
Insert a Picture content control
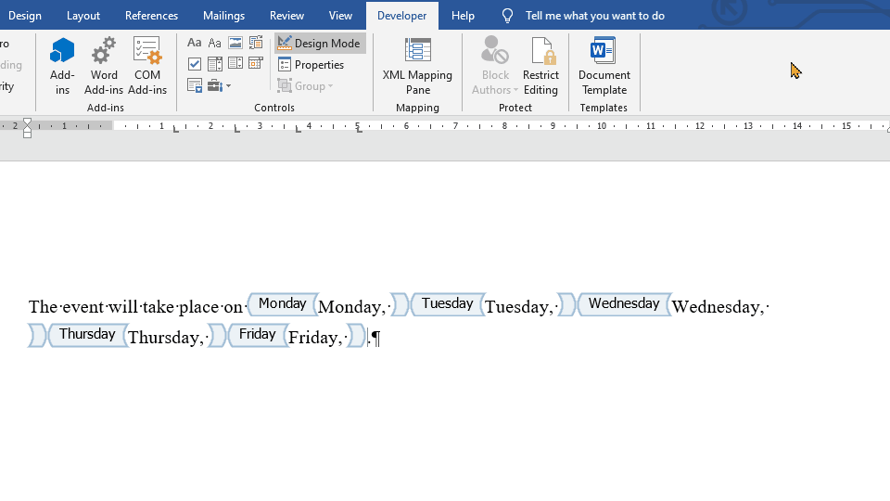235,44
